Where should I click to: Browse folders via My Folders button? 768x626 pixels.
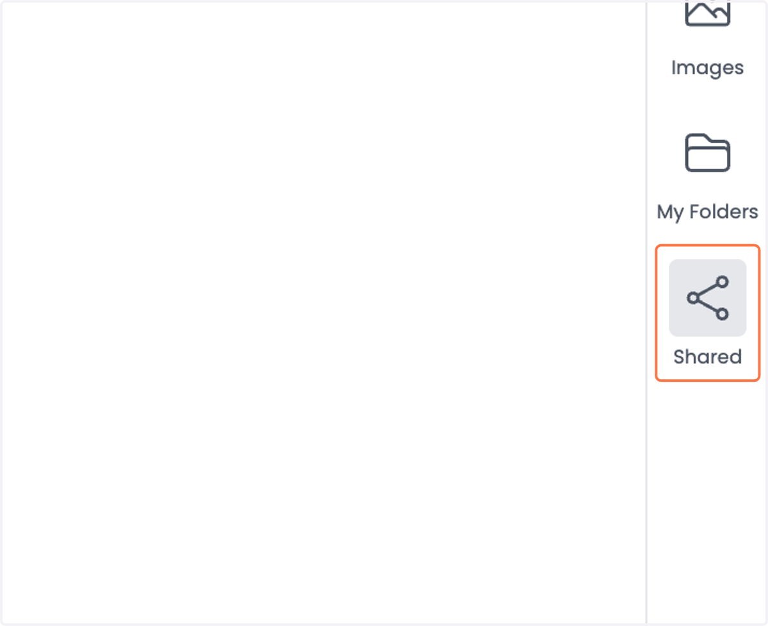tap(707, 176)
